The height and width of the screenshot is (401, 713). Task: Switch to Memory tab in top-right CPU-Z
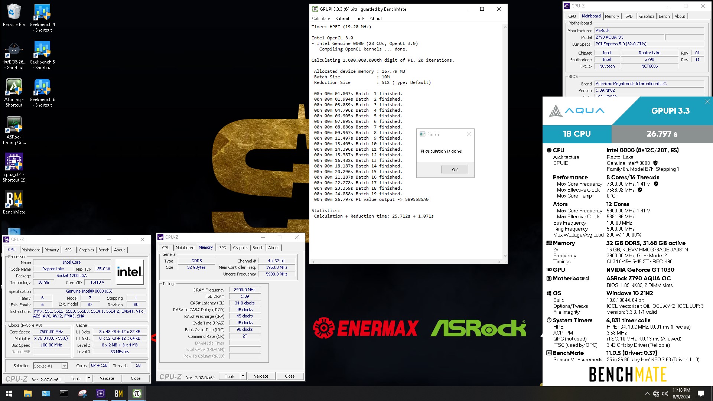point(612,16)
